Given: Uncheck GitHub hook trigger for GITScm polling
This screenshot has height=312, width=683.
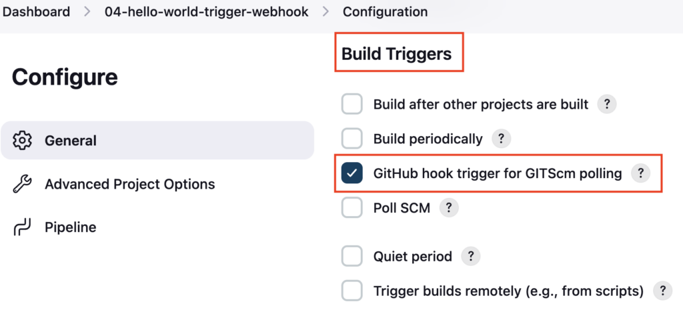Looking at the screenshot, I should (x=352, y=173).
